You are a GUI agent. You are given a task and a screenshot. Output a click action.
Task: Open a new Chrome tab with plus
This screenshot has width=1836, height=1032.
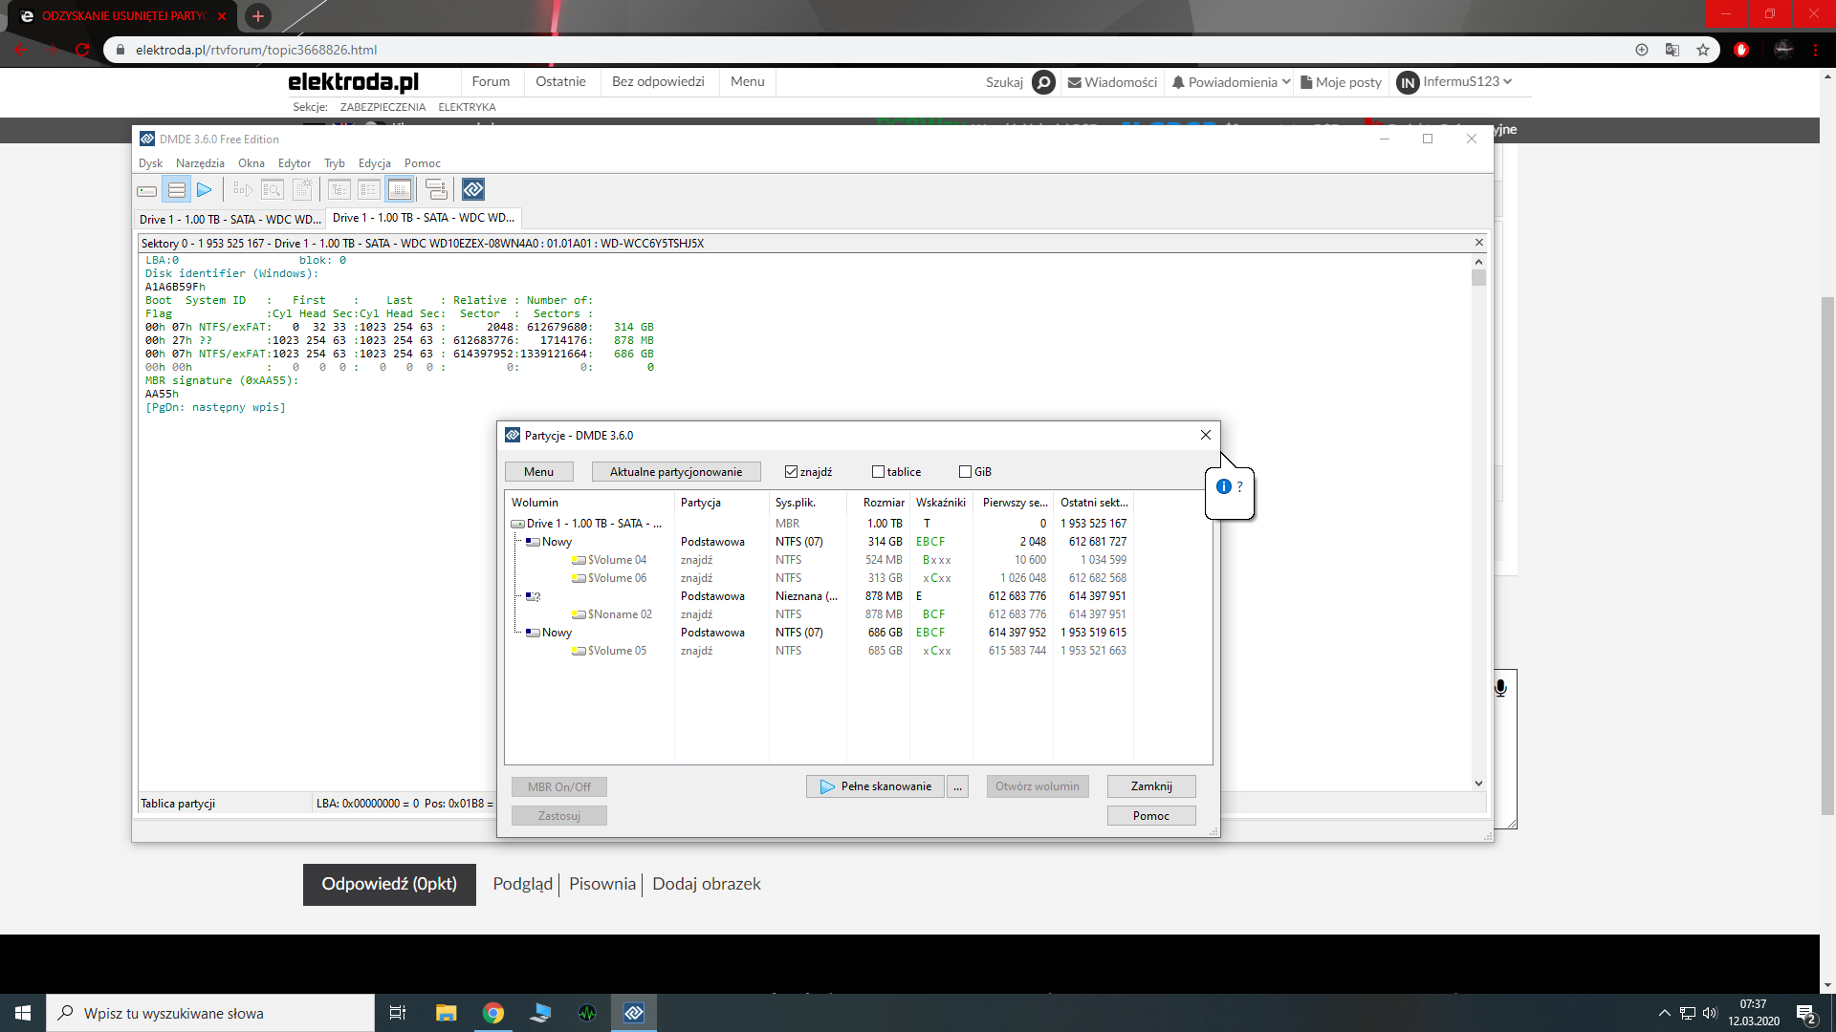(x=258, y=16)
